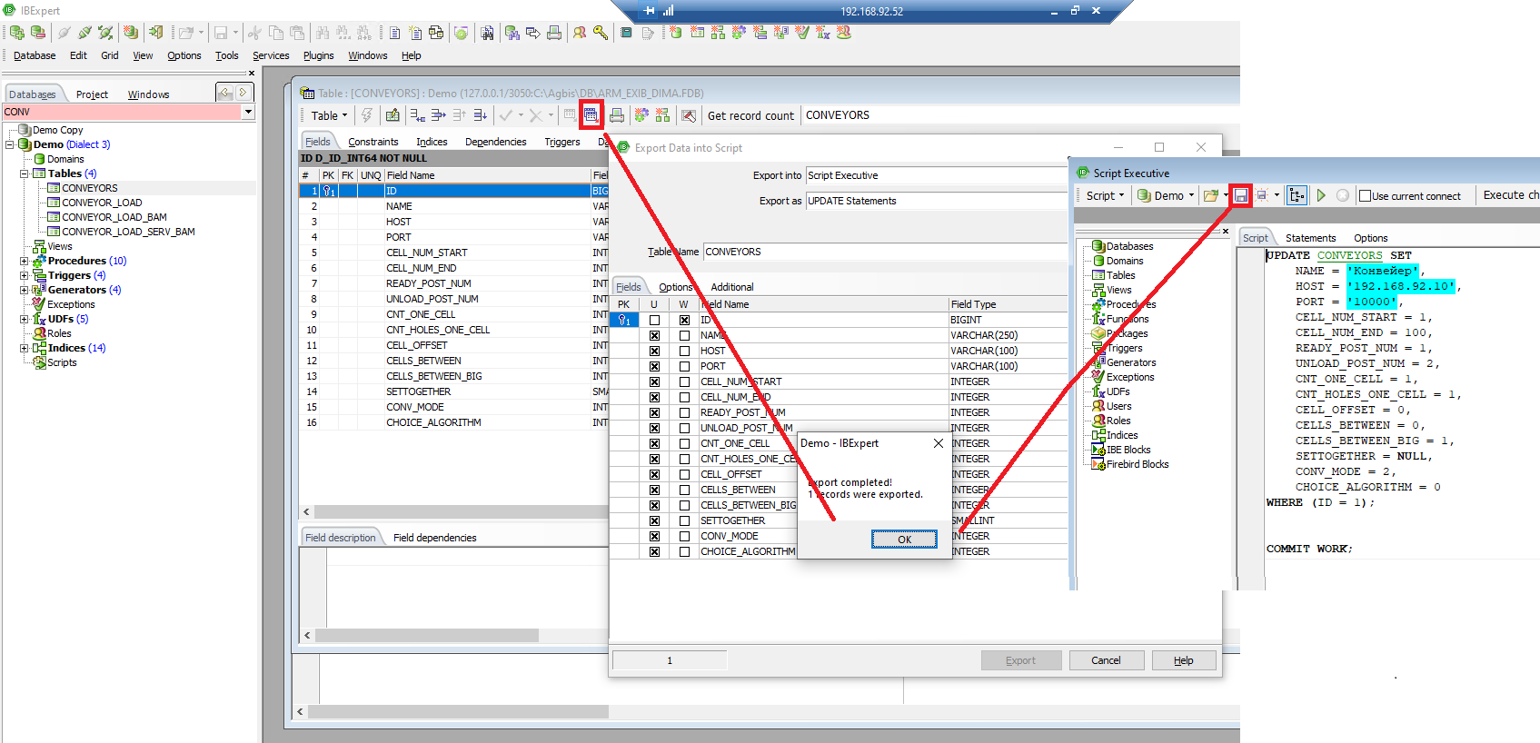
Task: Uncheck the U checkbox for CELL_OFFSET field
Action: (654, 475)
